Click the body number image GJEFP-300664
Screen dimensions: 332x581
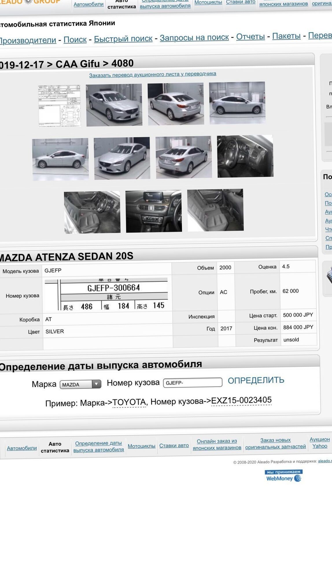pos(106,294)
